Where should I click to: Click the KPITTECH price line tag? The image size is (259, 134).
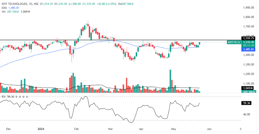click(234, 43)
